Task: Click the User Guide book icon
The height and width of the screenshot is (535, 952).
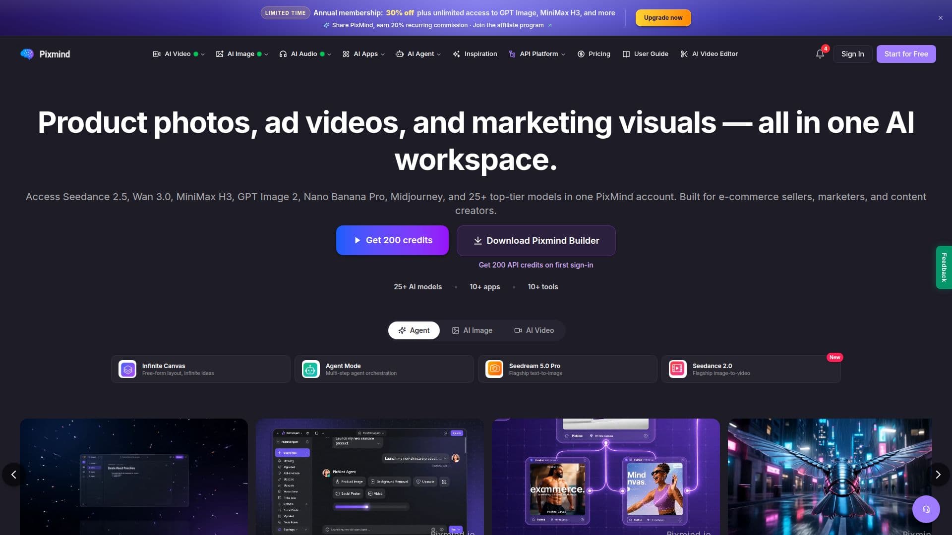Action: point(626,54)
